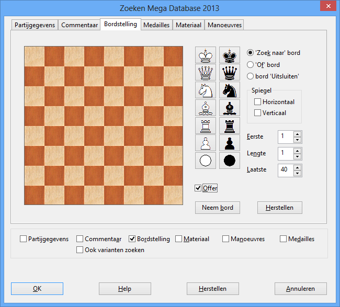Open the Materiaal tab
The width and height of the screenshot is (340, 307).
coord(188,25)
